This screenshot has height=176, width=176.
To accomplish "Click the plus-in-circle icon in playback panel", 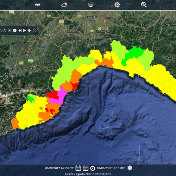I will pyautogui.click(x=10, y=31).
